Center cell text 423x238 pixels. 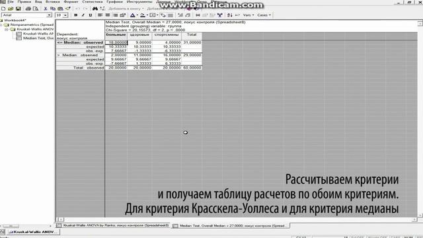point(108,15)
